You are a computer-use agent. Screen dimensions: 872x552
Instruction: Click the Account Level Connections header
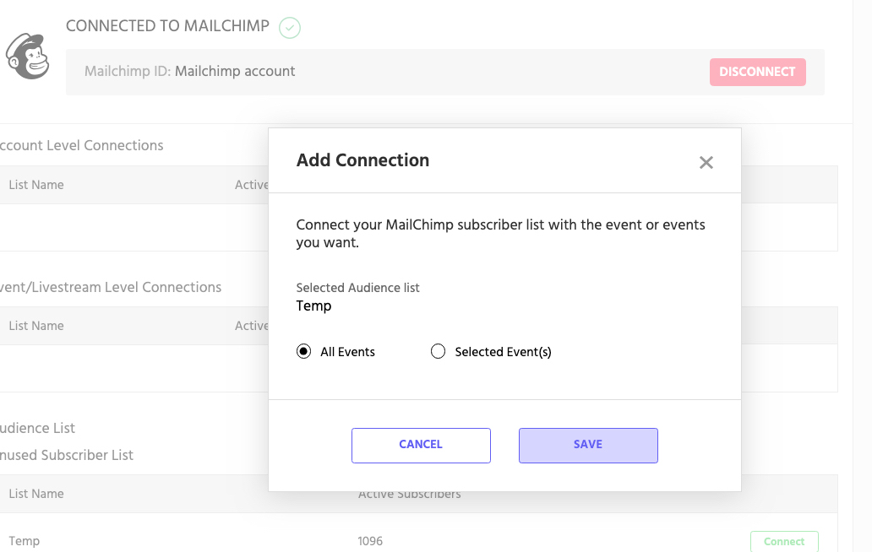point(82,145)
